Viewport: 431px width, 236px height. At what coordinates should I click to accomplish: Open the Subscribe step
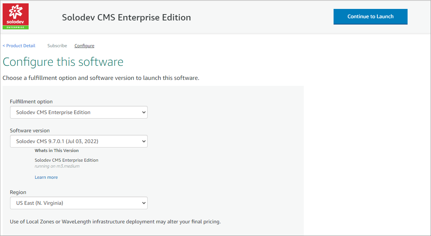coord(57,46)
